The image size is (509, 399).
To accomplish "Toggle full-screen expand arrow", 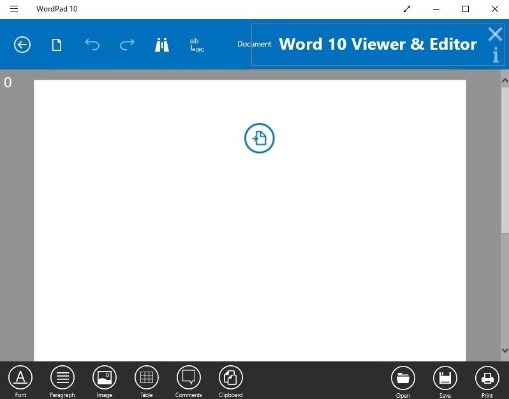I will click(x=407, y=9).
